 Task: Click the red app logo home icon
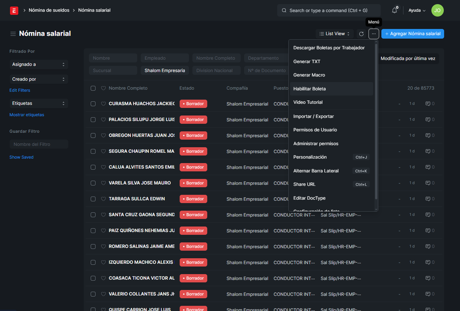coord(14,10)
